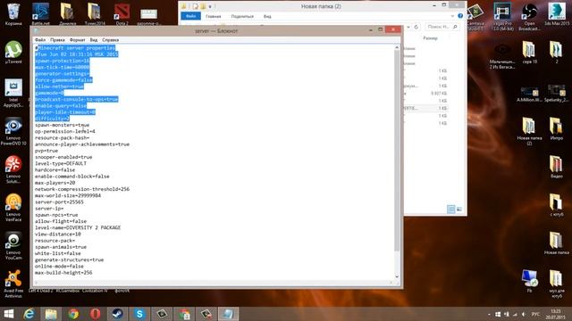Click the 'online-mode=false' line
The width and height of the screenshot is (572, 321).
59,266
